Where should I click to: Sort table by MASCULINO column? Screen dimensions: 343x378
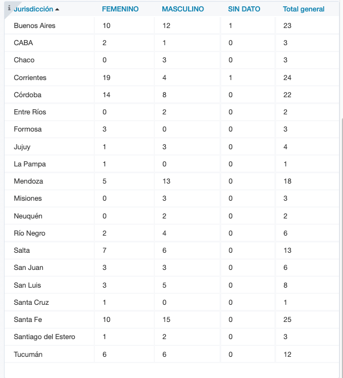click(183, 9)
